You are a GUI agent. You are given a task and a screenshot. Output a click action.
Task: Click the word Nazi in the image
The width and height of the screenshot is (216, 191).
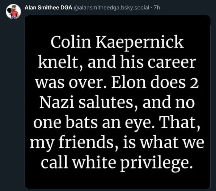pyautogui.click(x=56, y=102)
